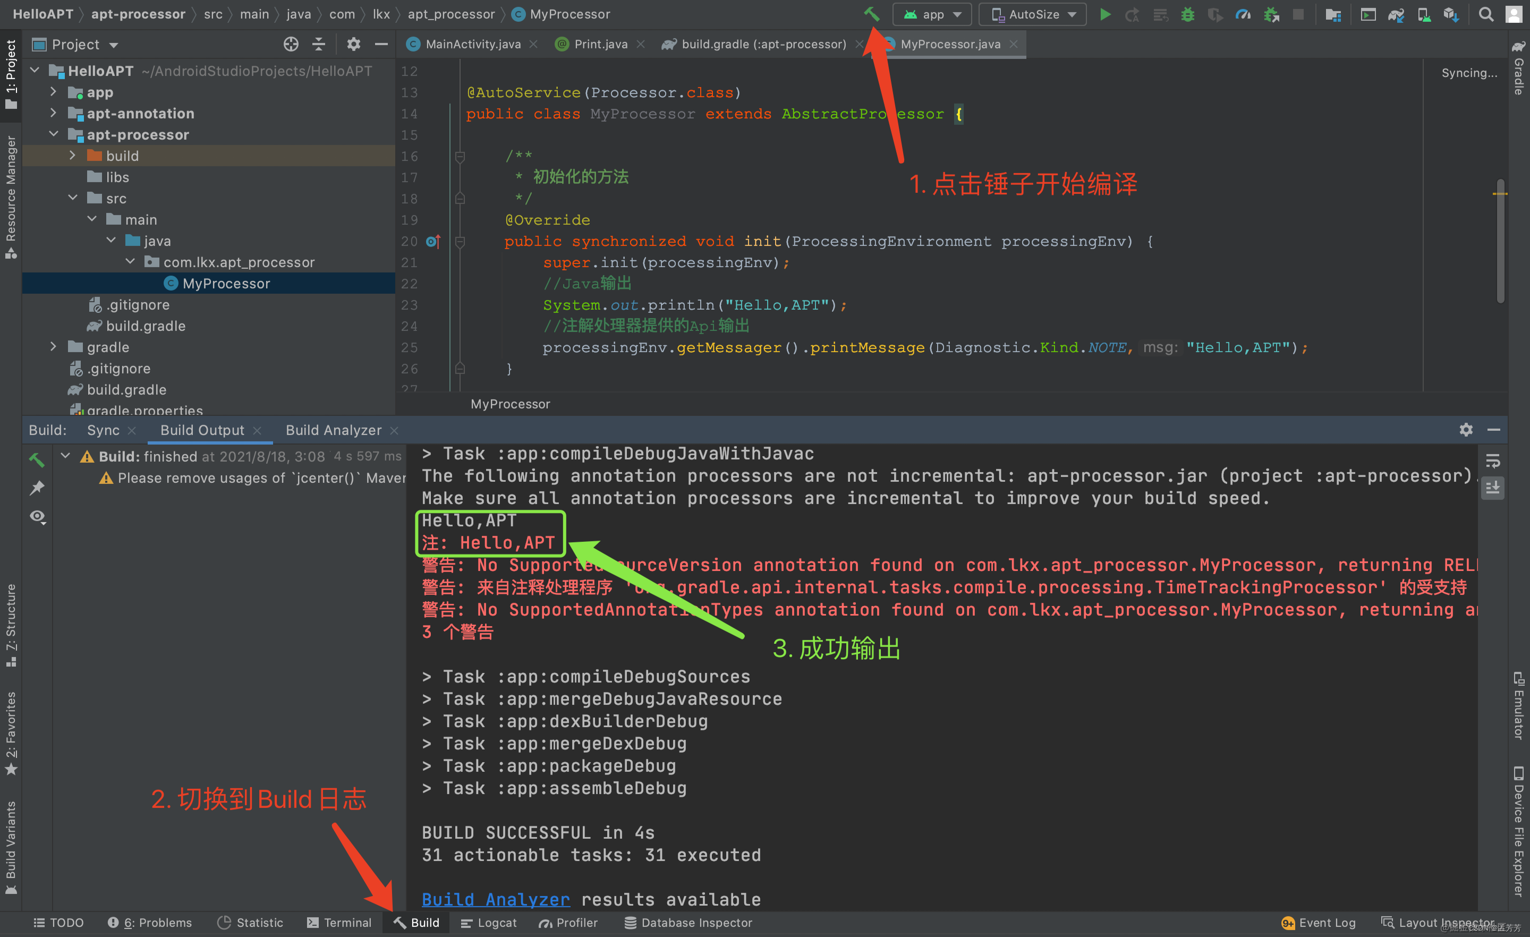Viewport: 1530px width, 937px height.
Task: Click the Sync Project with Gradle icon
Action: tap(1396, 14)
